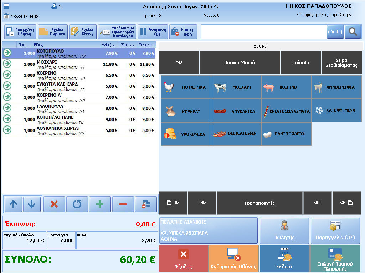Expand the ΓΑΛΟΠΟΥΛΑ row green arrow
Image resolution: width=365 pixels, height=273 pixels.
pos(7,108)
